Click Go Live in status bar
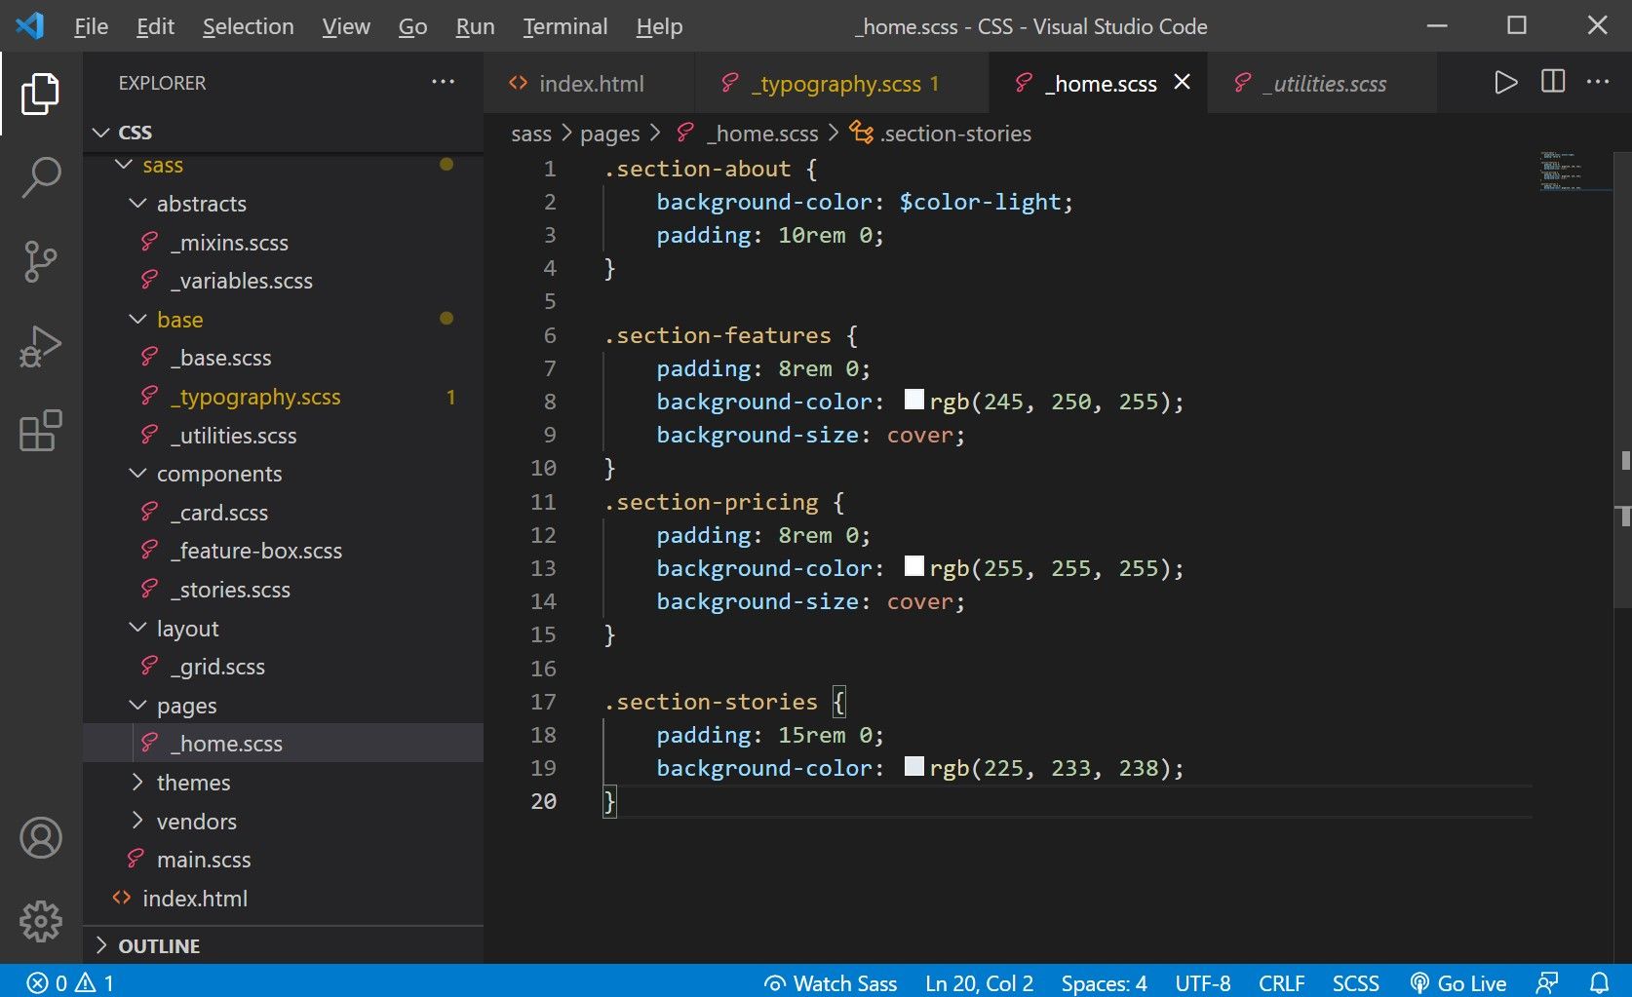The width and height of the screenshot is (1632, 997). (x=1458, y=982)
